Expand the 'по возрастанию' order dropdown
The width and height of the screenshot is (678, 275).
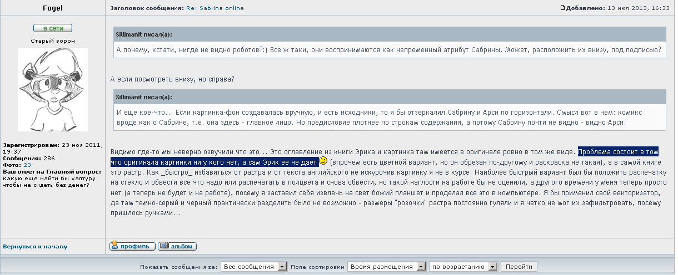pyautogui.click(x=463, y=267)
